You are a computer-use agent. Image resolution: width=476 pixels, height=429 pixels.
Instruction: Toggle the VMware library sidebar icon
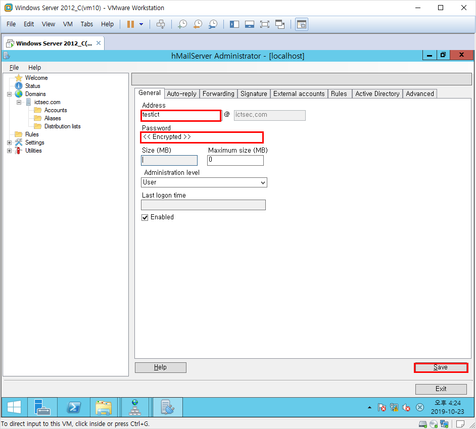coord(234,24)
